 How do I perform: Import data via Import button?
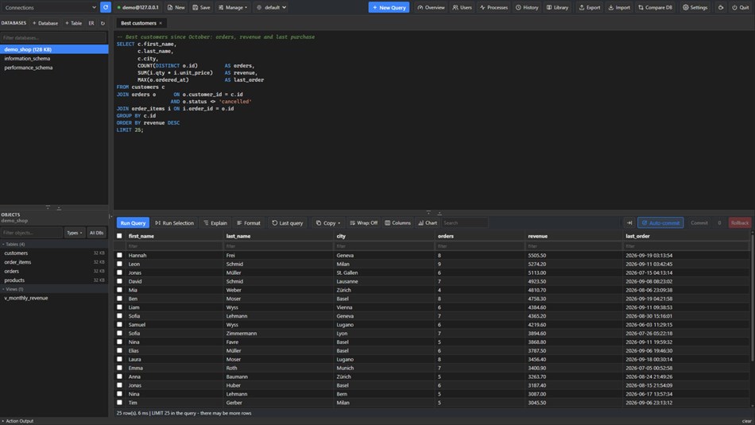[619, 7]
